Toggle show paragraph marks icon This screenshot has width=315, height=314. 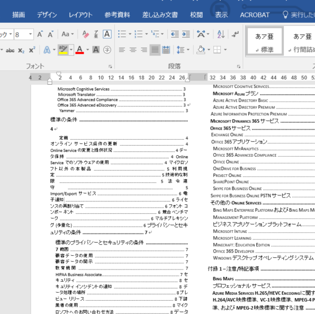[235, 34]
